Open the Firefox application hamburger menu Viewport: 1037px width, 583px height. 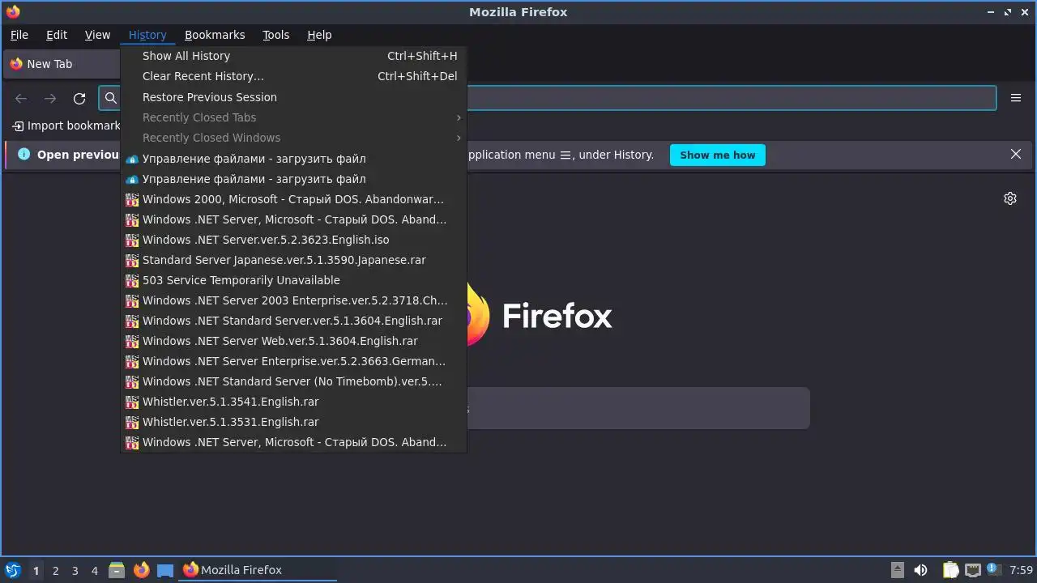[x=1016, y=98]
